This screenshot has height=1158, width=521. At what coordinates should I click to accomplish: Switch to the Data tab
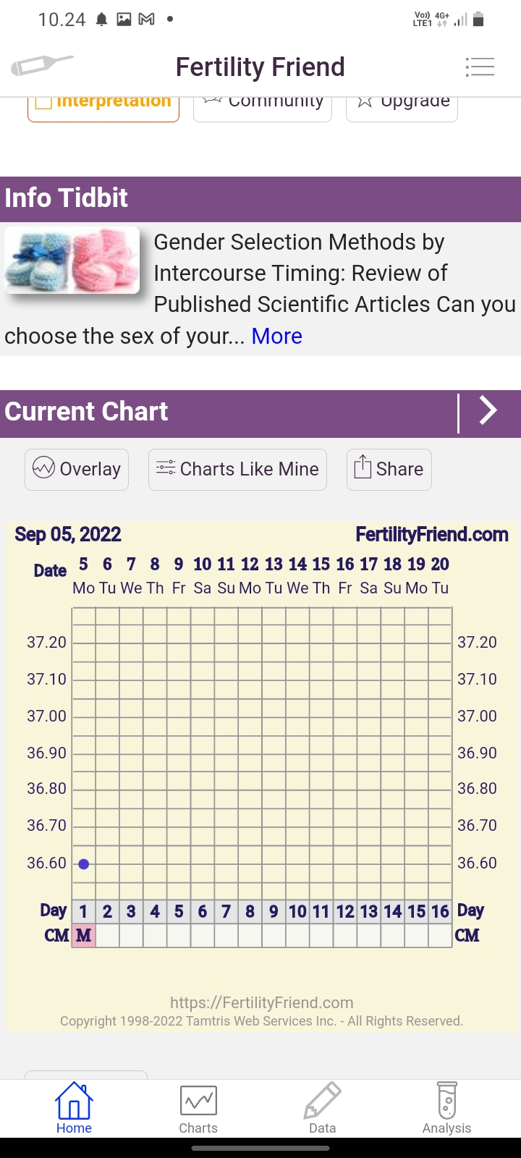(323, 1107)
